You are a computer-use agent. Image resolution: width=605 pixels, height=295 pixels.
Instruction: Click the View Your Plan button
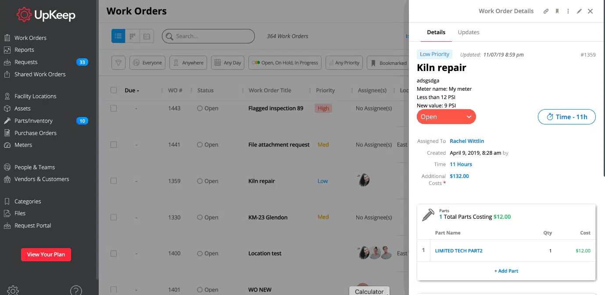tap(46, 254)
